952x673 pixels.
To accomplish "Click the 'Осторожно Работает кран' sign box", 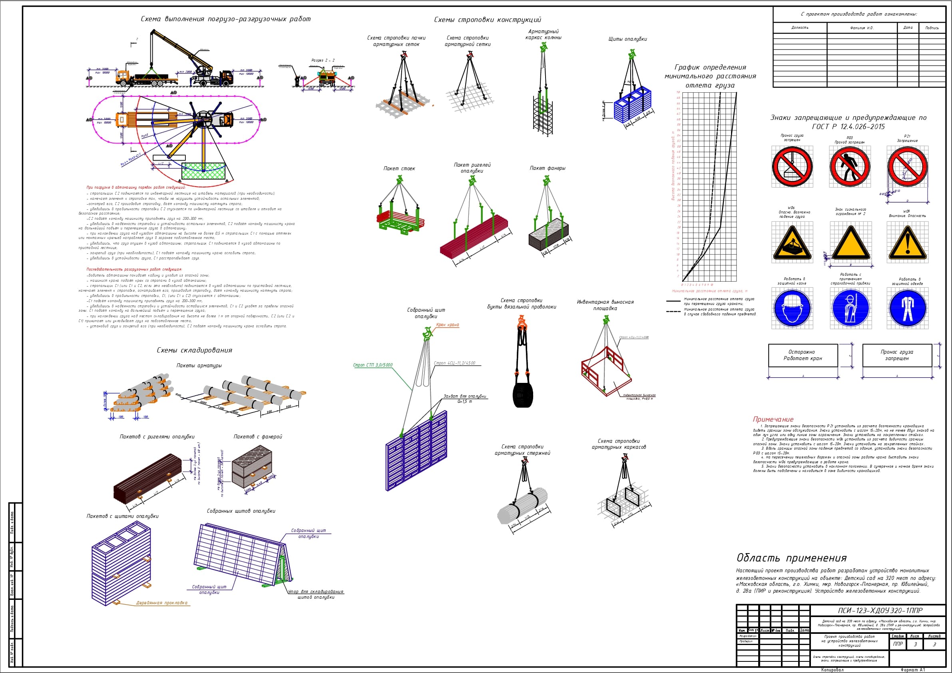I will [x=803, y=355].
